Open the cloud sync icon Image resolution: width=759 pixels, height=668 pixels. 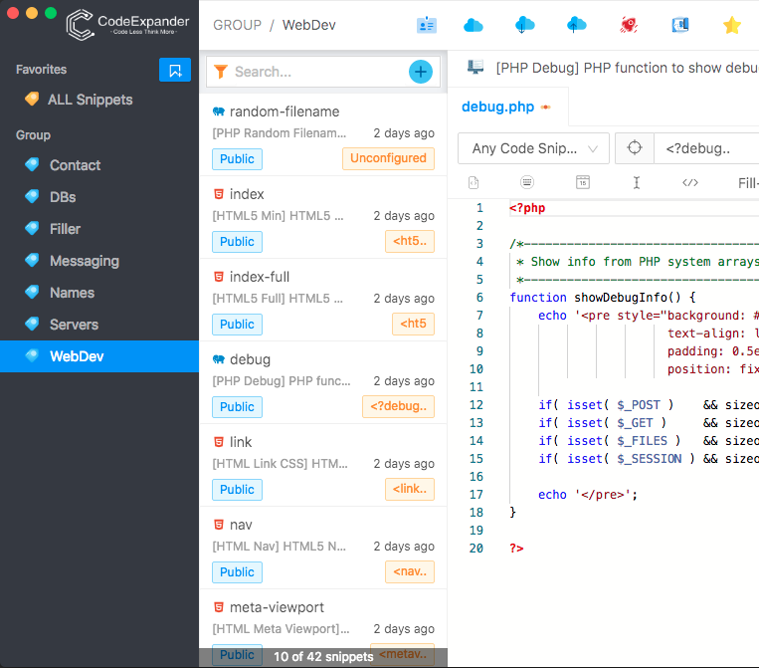coord(473,25)
